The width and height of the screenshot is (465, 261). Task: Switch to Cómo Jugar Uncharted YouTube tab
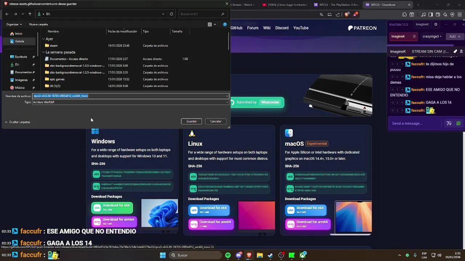[x=284, y=5]
